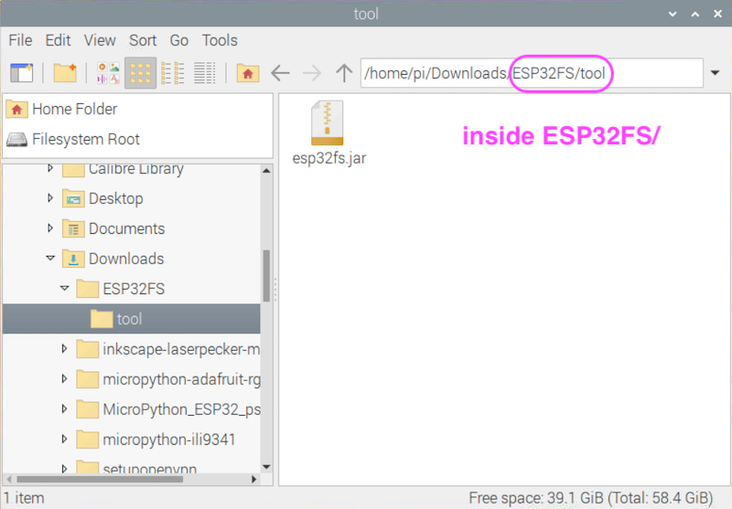Click the '1 item' status text
Image resolution: width=732 pixels, height=509 pixels.
[x=24, y=498]
